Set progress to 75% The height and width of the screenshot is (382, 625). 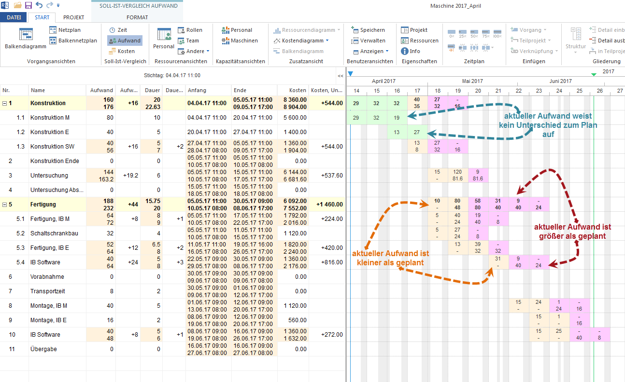coord(486,34)
